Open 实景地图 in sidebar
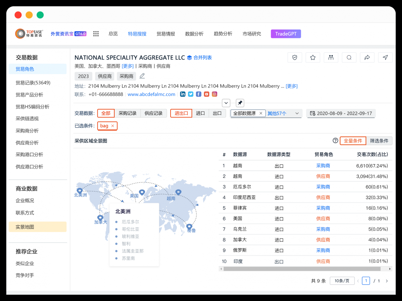This screenshot has width=402, height=301. tap(37, 227)
